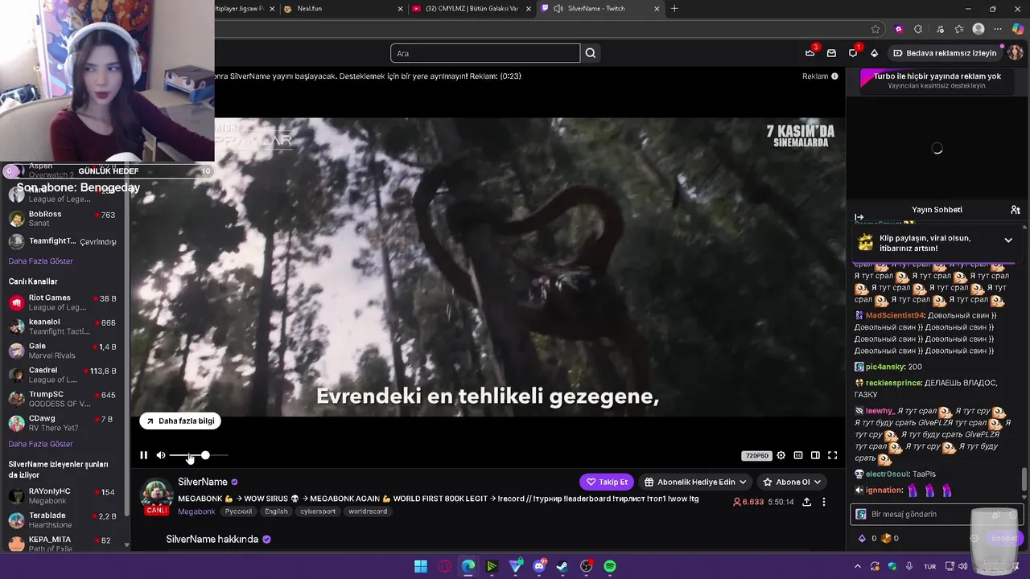Image resolution: width=1030 pixels, height=579 pixels.
Task: Open Spotify from the taskbar
Action: 610,566
